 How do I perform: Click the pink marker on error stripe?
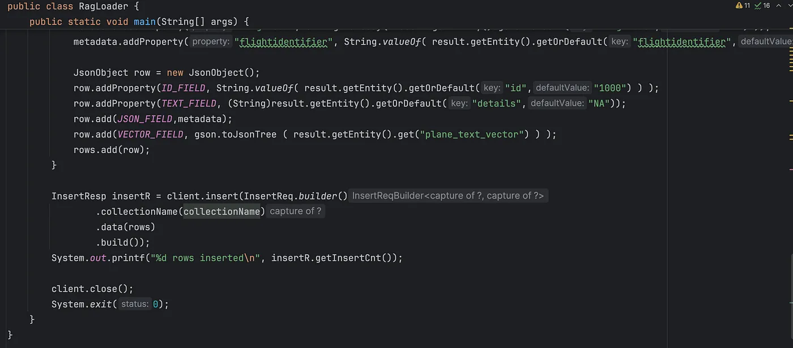click(x=790, y=168)
